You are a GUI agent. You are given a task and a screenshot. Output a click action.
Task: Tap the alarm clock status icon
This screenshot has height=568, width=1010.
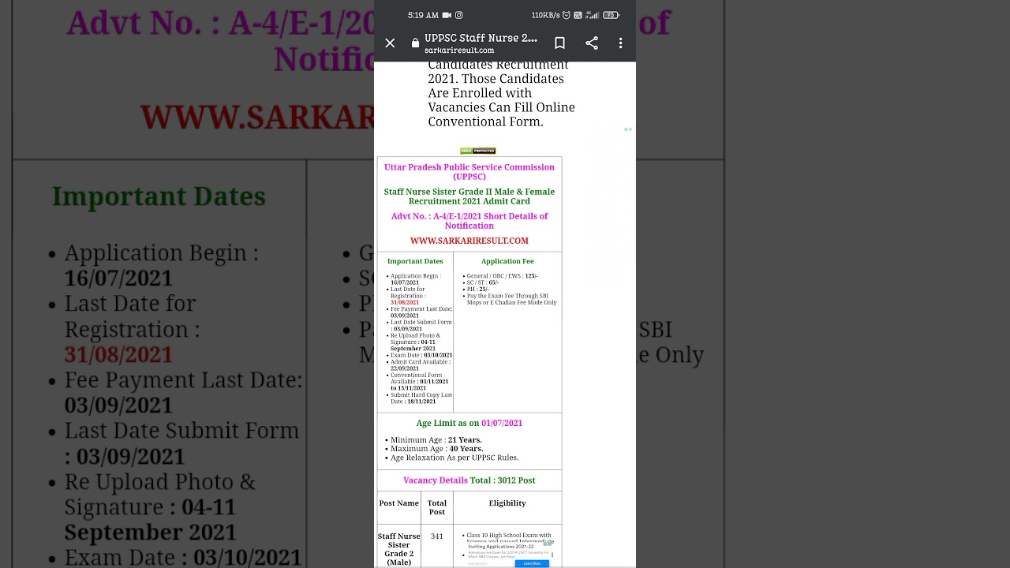[566, 15]
